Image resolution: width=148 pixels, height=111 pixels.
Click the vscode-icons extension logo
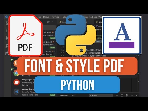(17, 92)
